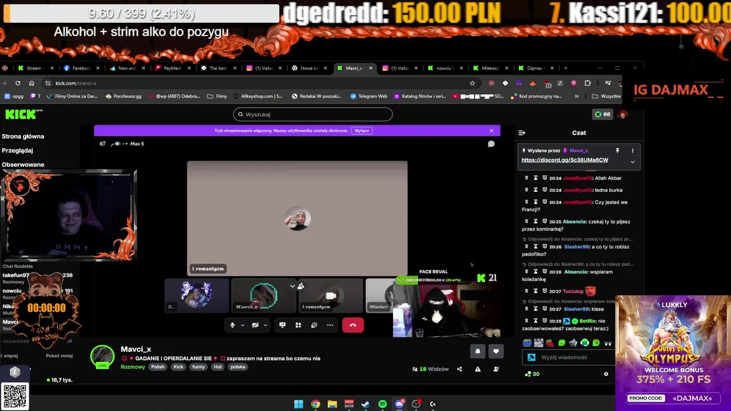Image resolution: width=731 pixels, height=411 pixels.
Task: Bookmark this page with star icon
Action: (472, 83)
